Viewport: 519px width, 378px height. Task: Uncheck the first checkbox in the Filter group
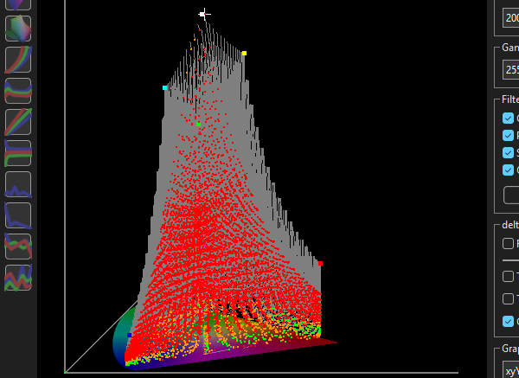coord(508,119)
